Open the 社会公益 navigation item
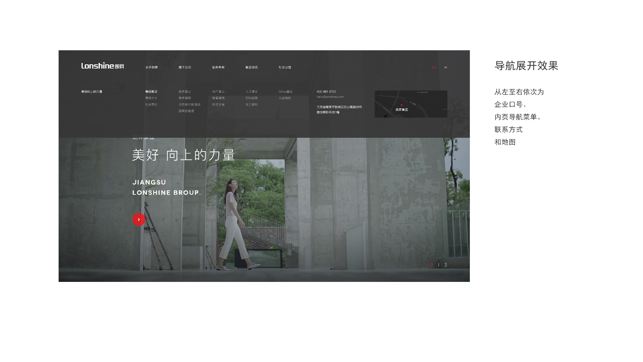The height and width of the screenshot is (362, 643). pos(285,67)
